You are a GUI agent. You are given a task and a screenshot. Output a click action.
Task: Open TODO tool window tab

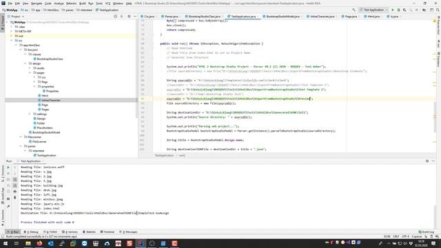(50, 232)
